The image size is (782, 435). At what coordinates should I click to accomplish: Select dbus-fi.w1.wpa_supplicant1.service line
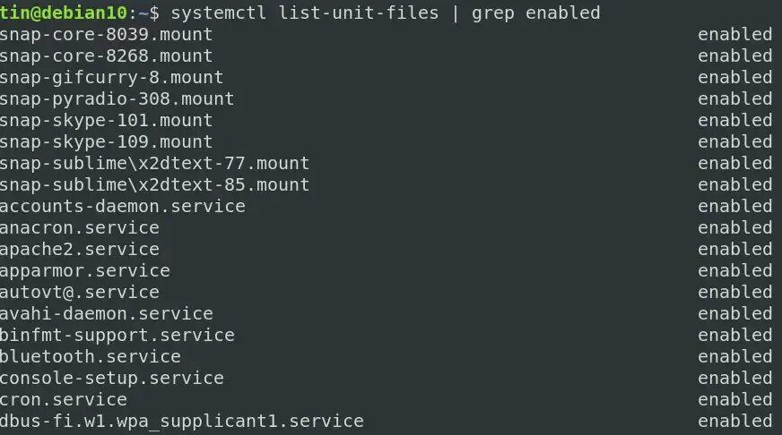[181, 422]
